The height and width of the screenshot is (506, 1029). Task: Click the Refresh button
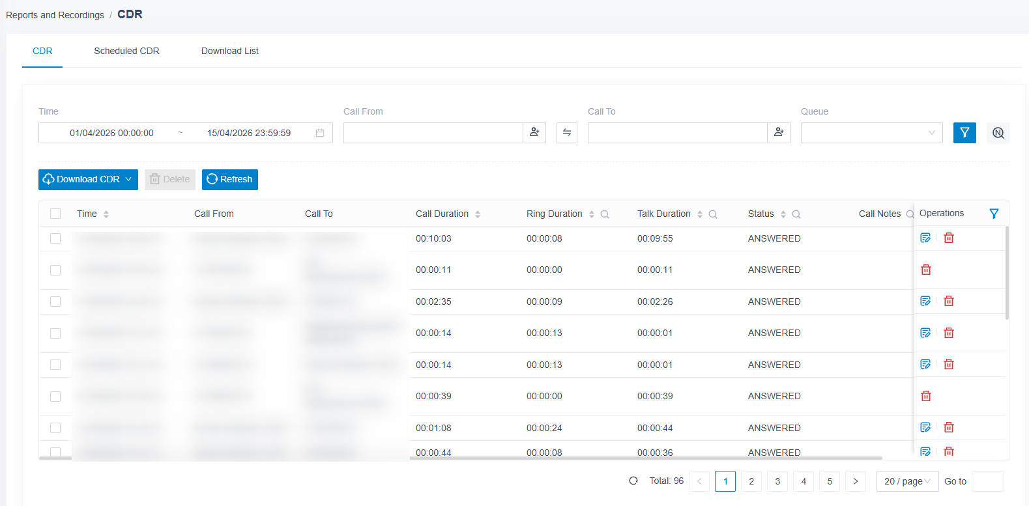click(230, 180)
